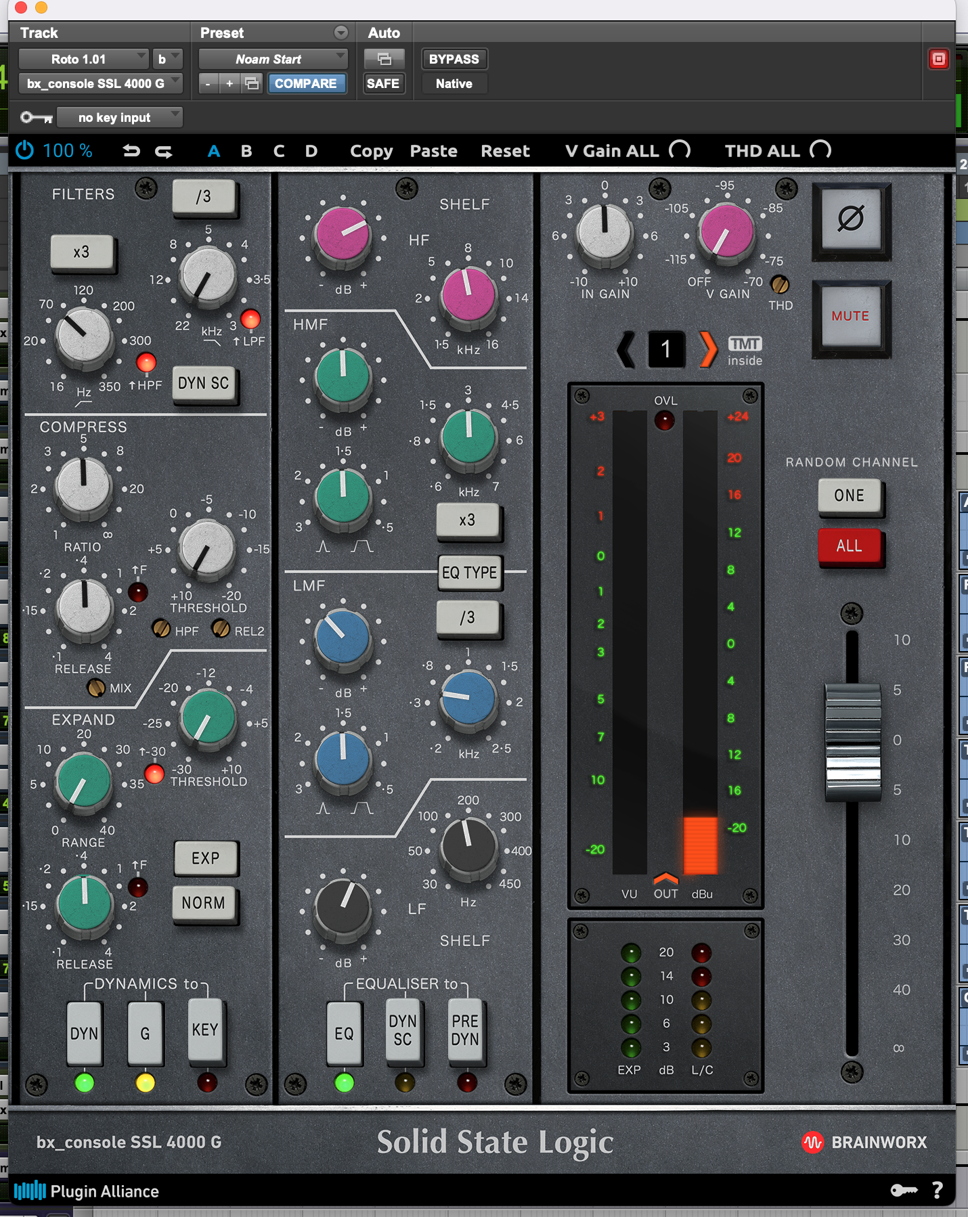Toggle the compressor fast attack LED

pyautogui.click(x=138, y=592)
